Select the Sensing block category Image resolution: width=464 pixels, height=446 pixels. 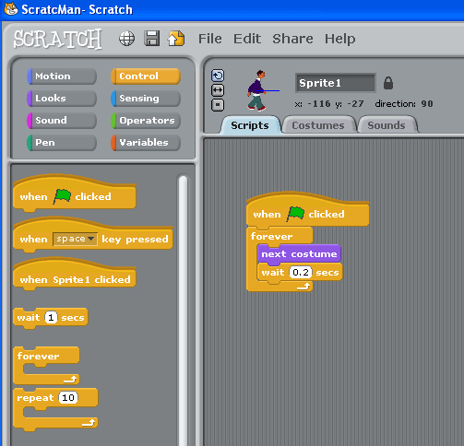click(146, 99)
